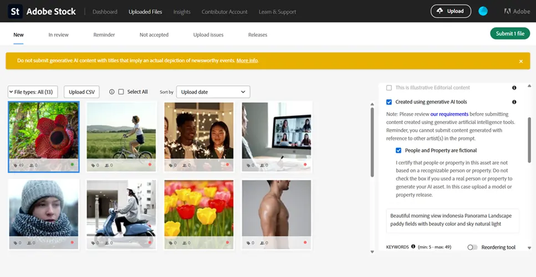This screenshot has height=277, width=536.
Task: Click the Upload button in header
Action: 451,11
